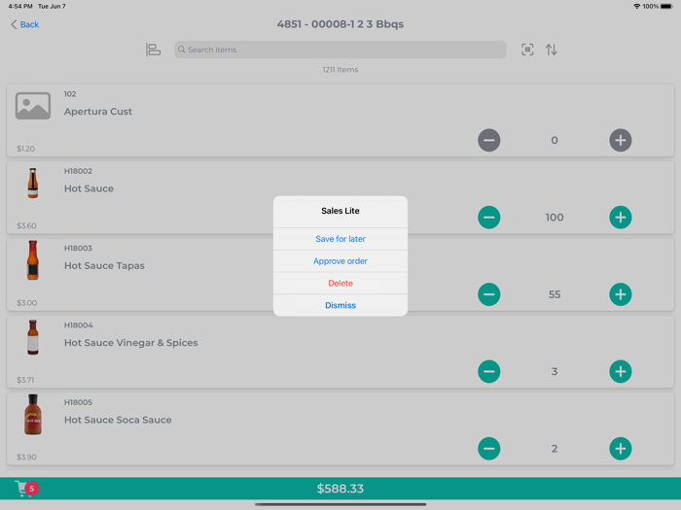
Task: Open the barcode scanner icon
Action: [527, 50]
